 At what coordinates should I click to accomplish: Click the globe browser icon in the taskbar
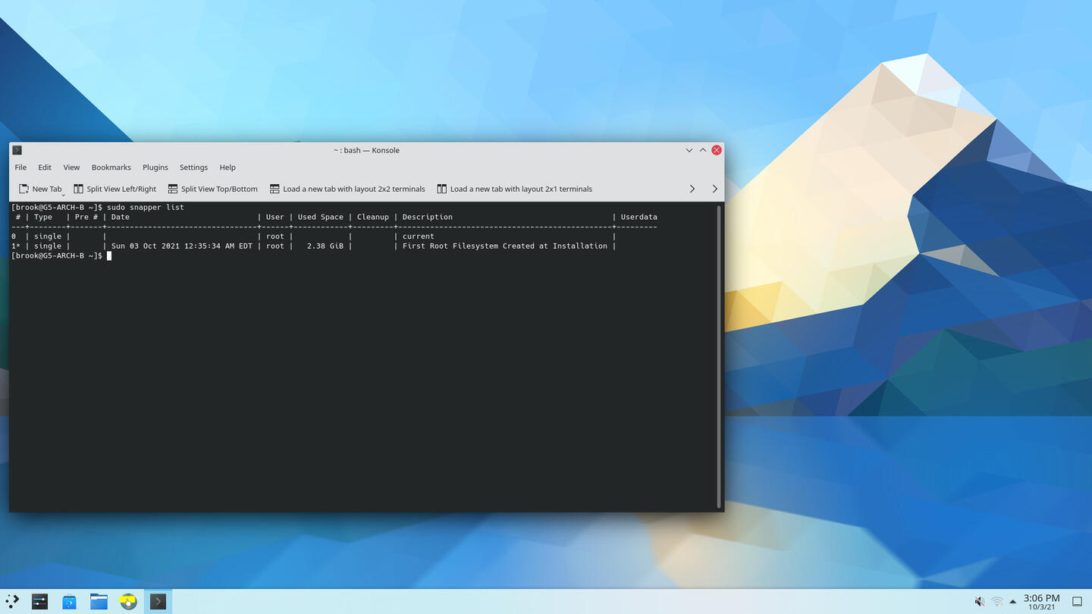pos(128,601)
